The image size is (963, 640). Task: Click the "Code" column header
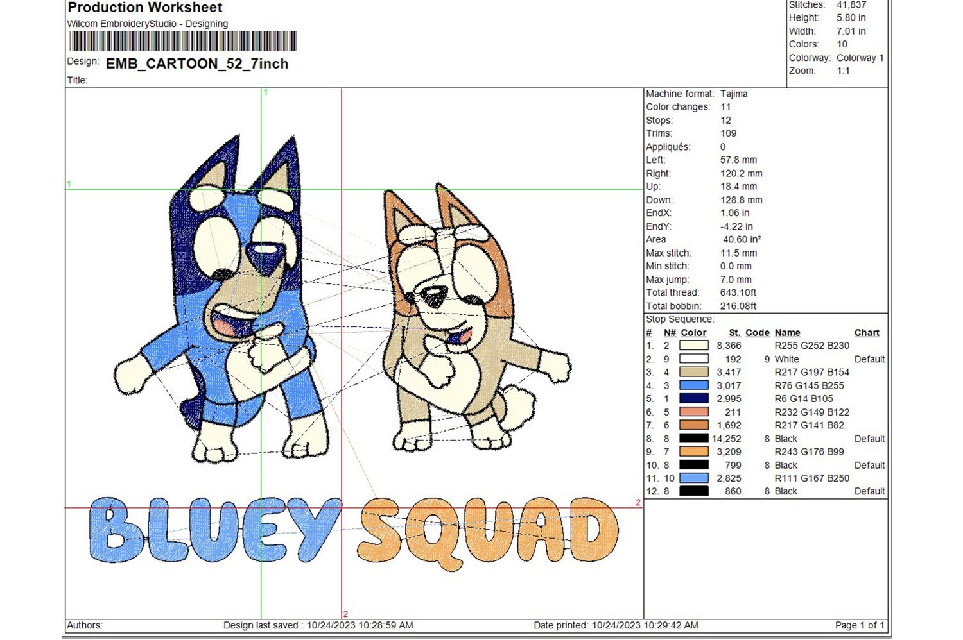(x=758, y=333)
